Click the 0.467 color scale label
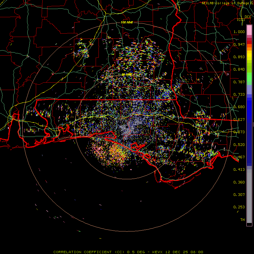254x254 pixels. 239,157
